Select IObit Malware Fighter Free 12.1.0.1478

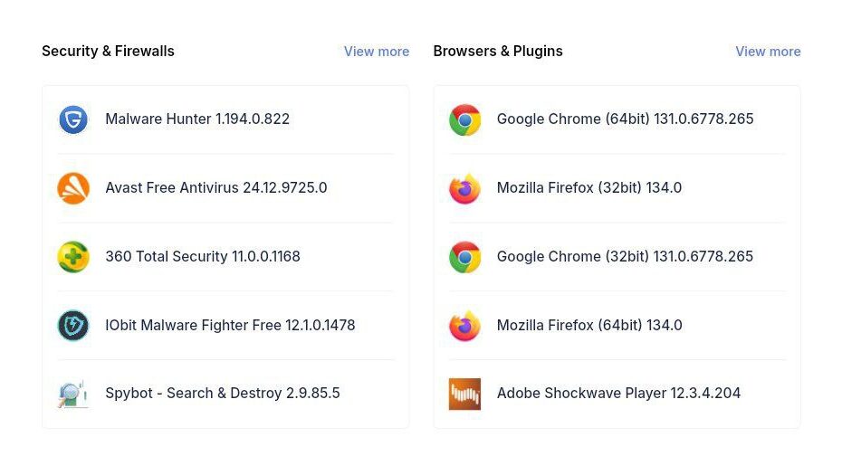(230, 325)
